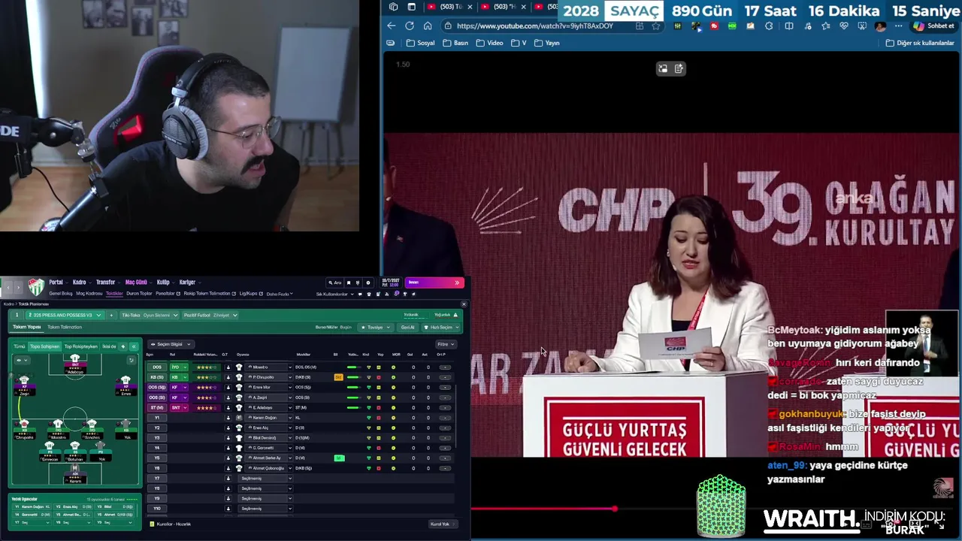Open the 325 PRESS AND POSSESS V3 tactic dropdown

click(63, 315)
